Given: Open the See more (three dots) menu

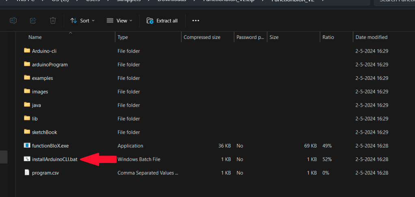Looking at the screenshot, I should [x=196, y=21].
